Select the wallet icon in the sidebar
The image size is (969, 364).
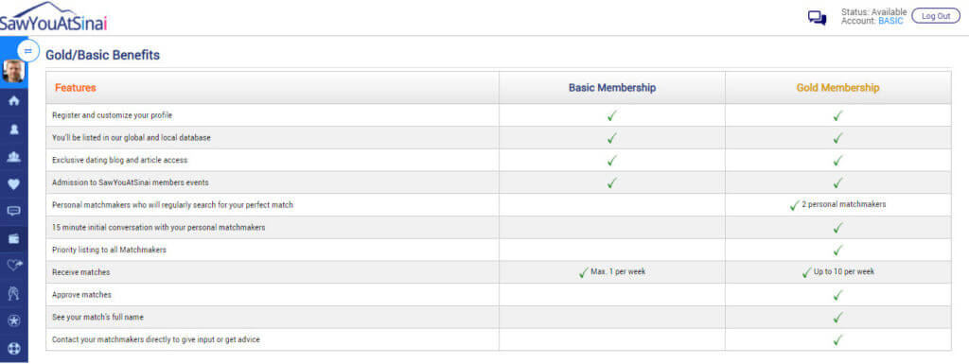pyautogui.click(x=13, y=238)
